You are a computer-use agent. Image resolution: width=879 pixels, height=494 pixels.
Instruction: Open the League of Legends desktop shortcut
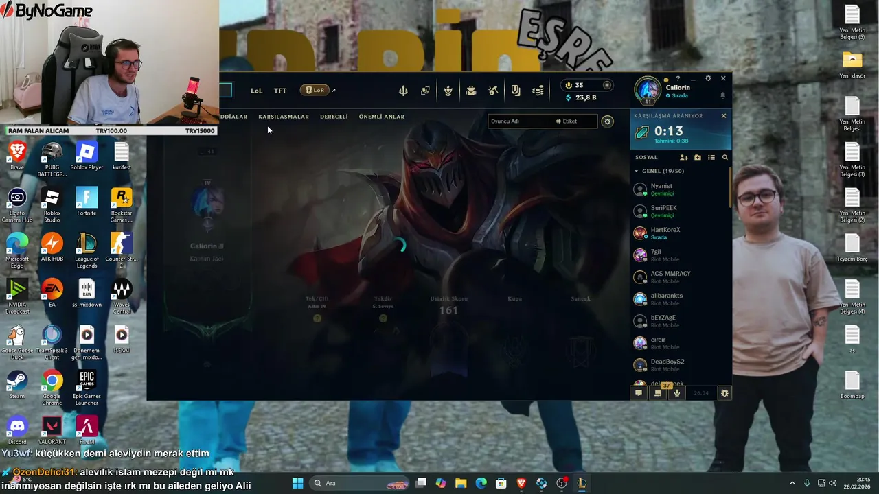87,251
